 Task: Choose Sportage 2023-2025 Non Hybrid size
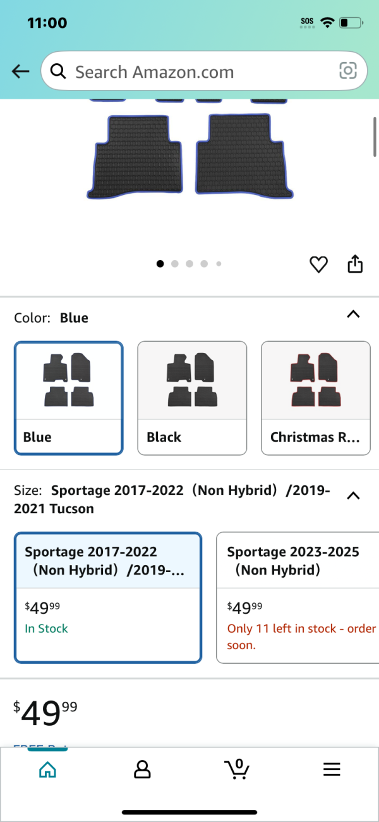click(x=298, y=598)
